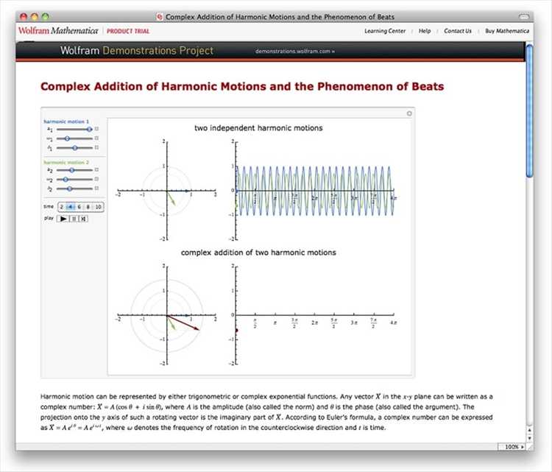Screen dimensions: 552x472
Task: Click the vertical scrollbar thumb
Action: [x=529, y=110]
